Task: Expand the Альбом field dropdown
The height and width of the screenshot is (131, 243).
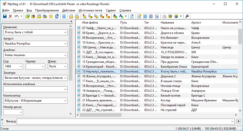Action: (65, 55)
